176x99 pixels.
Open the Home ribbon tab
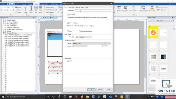[x=24, y=4]
